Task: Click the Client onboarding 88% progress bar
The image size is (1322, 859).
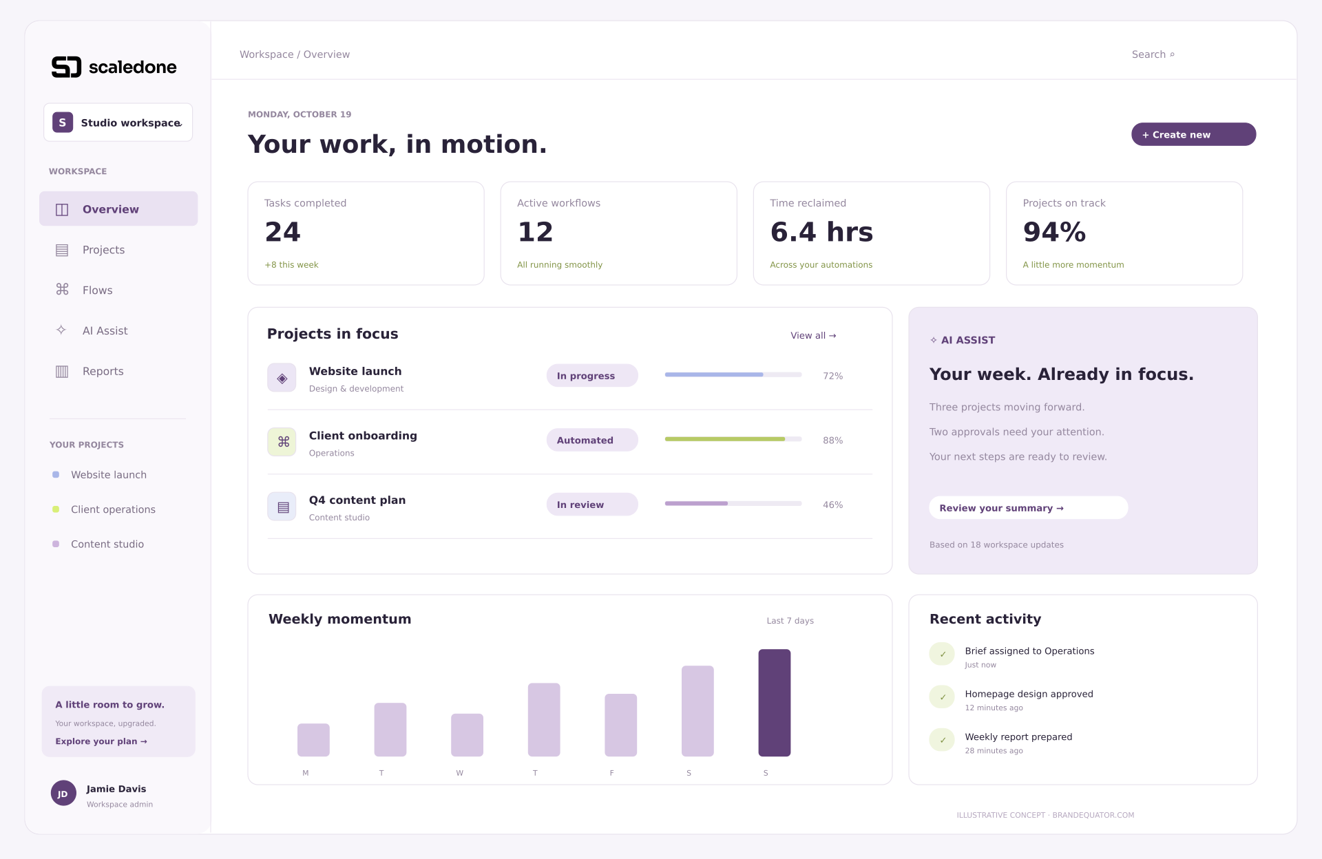Action: [x=733, y=439]
